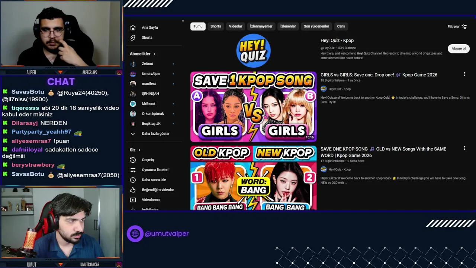Click the Geçmiş history icon
The height and width of the screenshot is (268, 476).
pyautogui.click(x=133, y=160)
